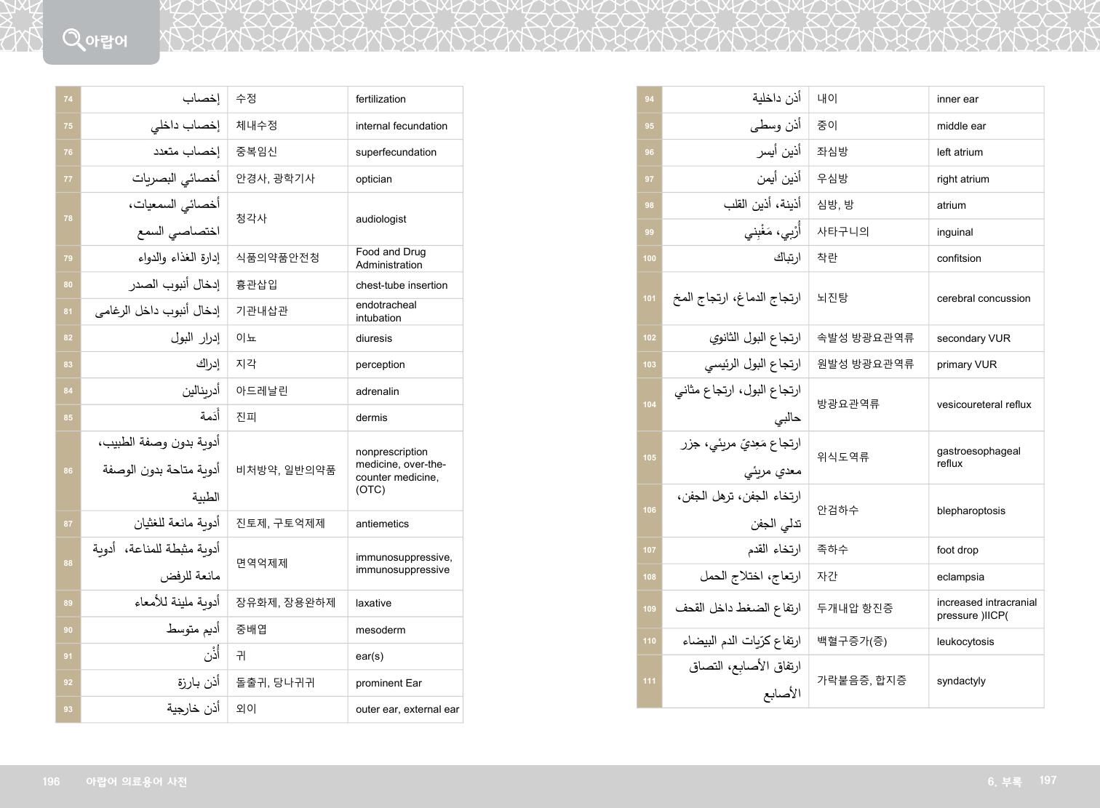Click row number 104 badge

pyautogui.click(x=650, y=404)
